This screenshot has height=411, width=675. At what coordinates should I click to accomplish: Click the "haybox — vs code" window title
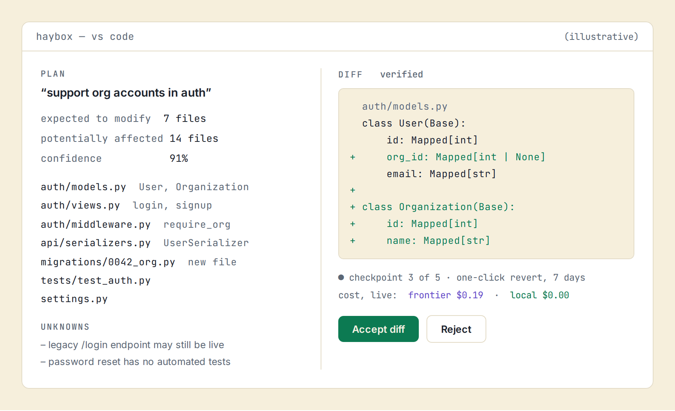tap(85, 36)
